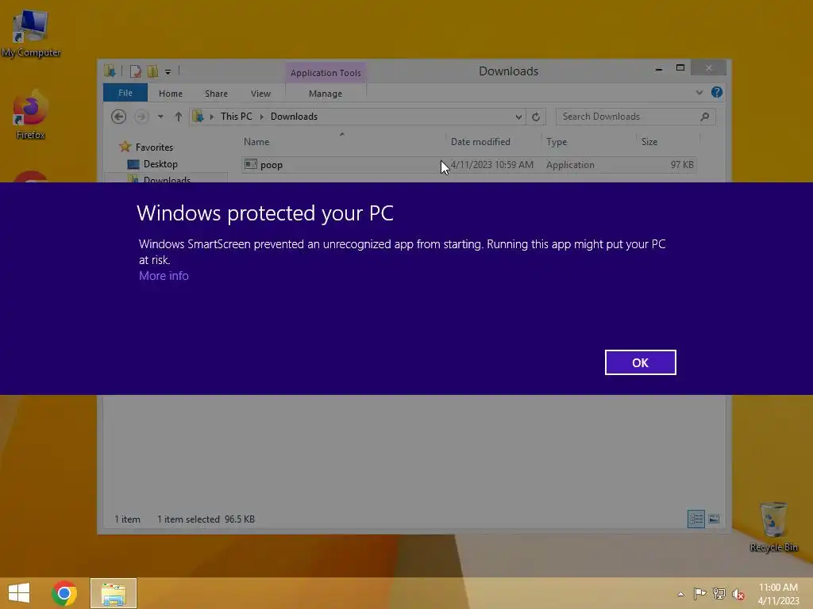The width and height of the screenshot is (813, 609).
Task: Click the address bar folder icon
Action: pyautogui.click(x=198, y=117)
